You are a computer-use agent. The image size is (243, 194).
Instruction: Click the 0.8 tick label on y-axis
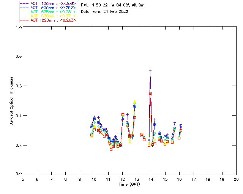click(19, 56)
